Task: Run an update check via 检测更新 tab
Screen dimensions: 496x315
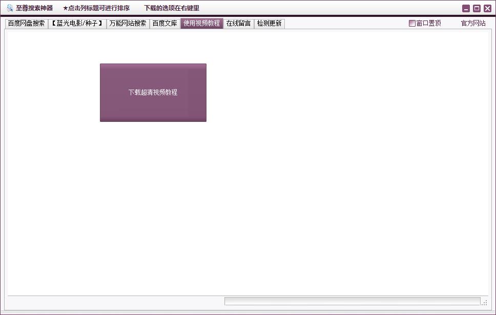Action: coord(269,23)
